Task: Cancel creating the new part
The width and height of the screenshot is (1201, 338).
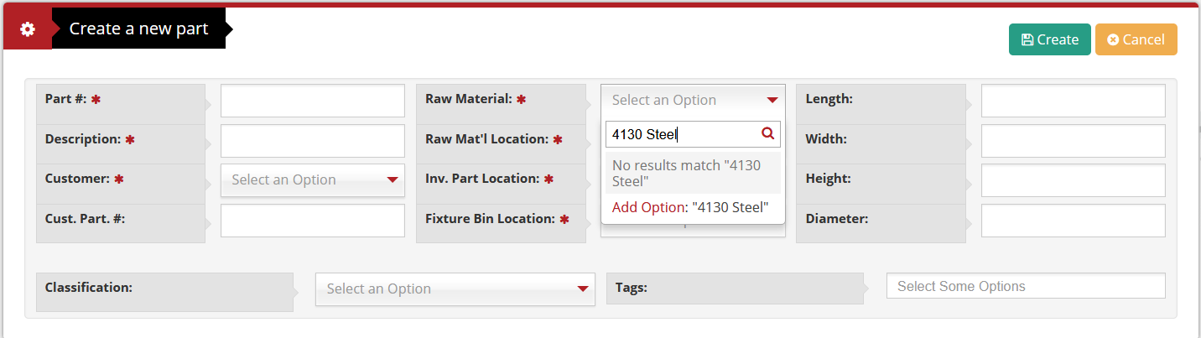Action: 1136,39
